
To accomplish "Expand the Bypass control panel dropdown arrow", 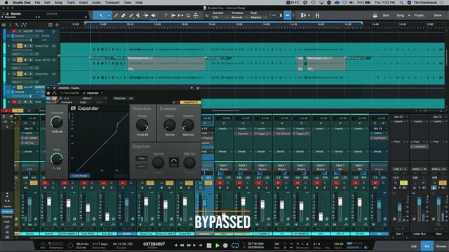I will tap(86, 17).
